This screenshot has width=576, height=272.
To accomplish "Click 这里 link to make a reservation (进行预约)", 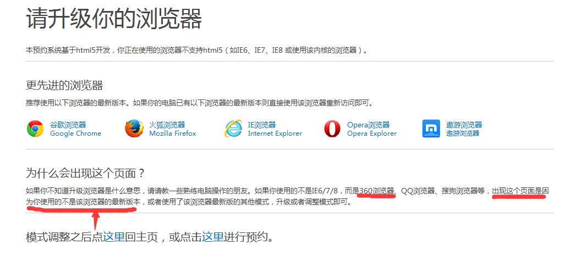I will [x=213, y=237].
